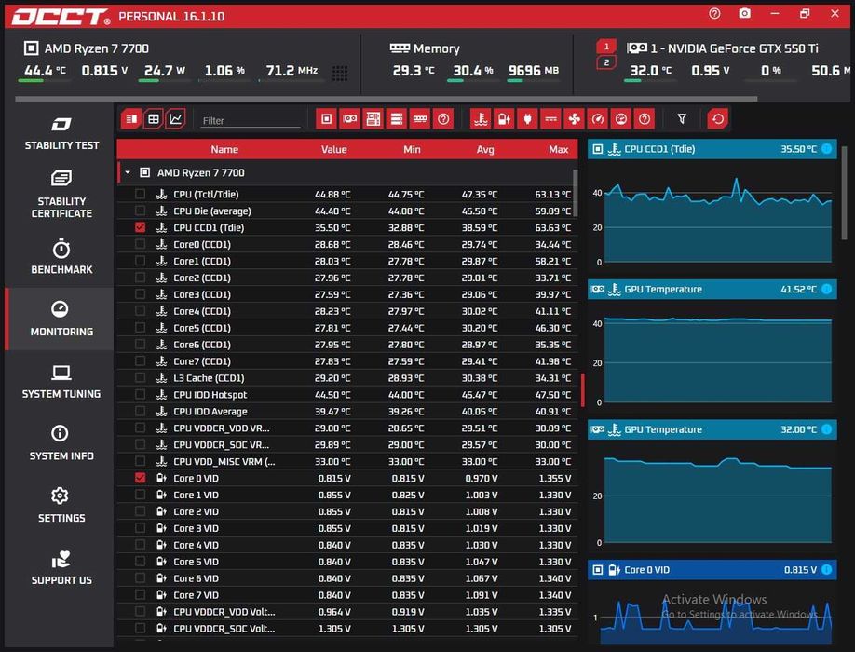Click into the Filter text field
The width and height of the screenshot is (855, 652).
(x=251, y=120)
